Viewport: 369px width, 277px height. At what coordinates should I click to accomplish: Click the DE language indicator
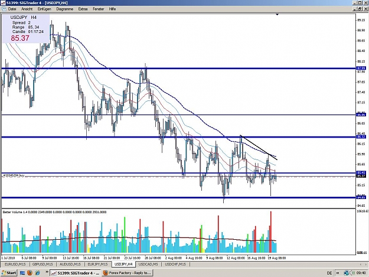coord(329,273)
